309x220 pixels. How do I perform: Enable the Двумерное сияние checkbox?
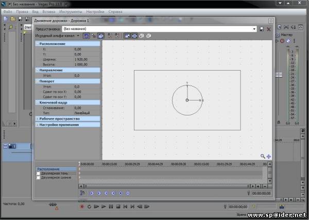tap(38, 178)
